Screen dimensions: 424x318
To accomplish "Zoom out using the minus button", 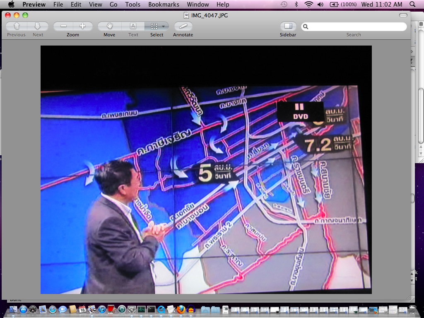I will [x=63, y=26].
